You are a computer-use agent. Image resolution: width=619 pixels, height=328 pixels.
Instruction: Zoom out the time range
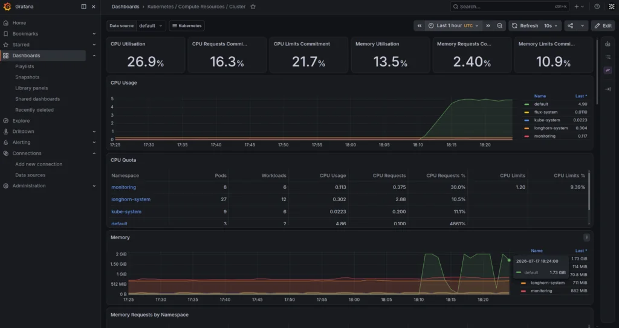[x=499, y=25]
